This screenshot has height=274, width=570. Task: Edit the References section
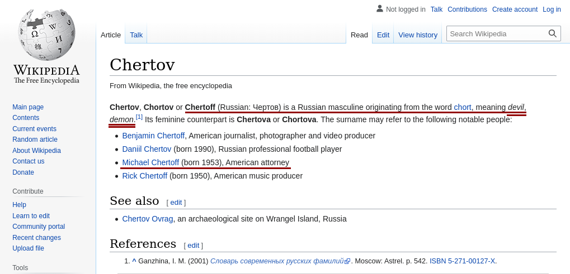pyautogui.click(x=193, y=246)
